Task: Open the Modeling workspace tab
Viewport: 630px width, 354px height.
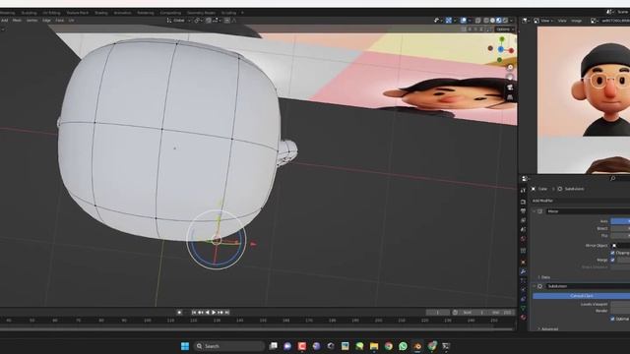Action: point(7,13)
